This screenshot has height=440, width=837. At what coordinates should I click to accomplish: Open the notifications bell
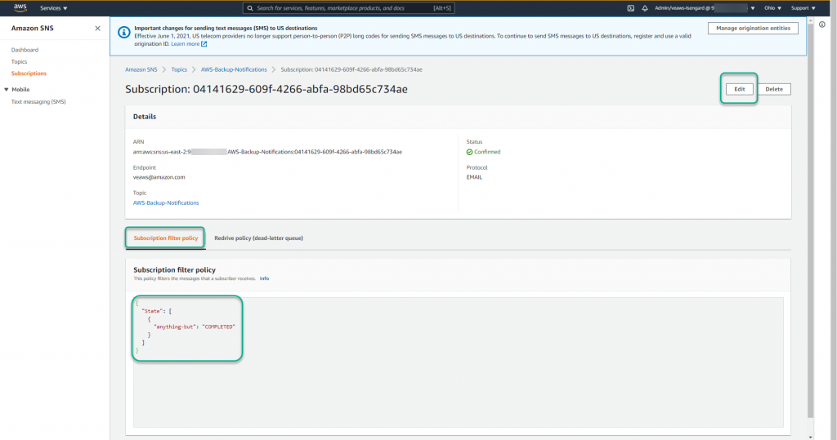coord(645,8)
